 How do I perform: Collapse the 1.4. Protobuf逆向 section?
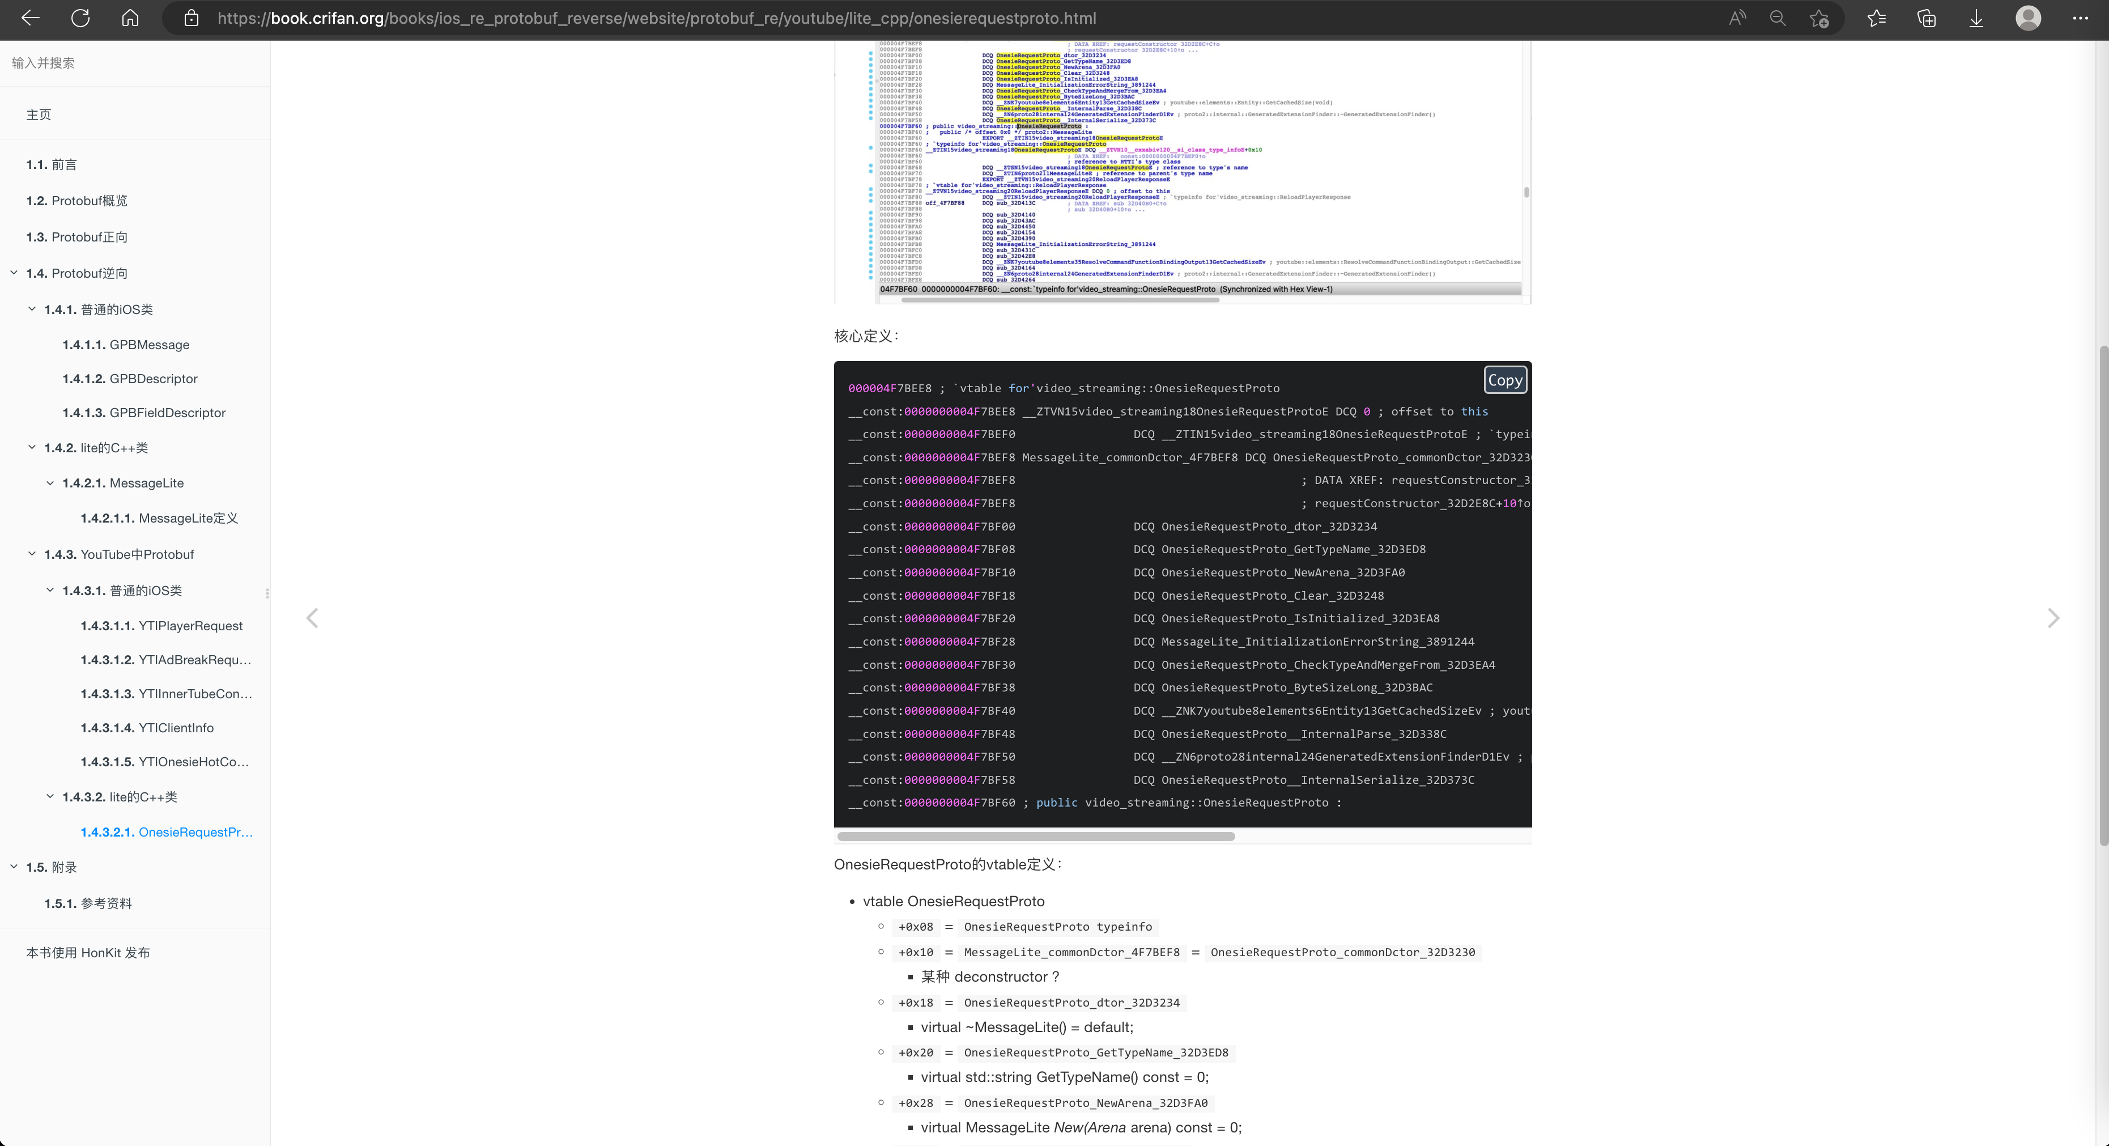point(14,273)
